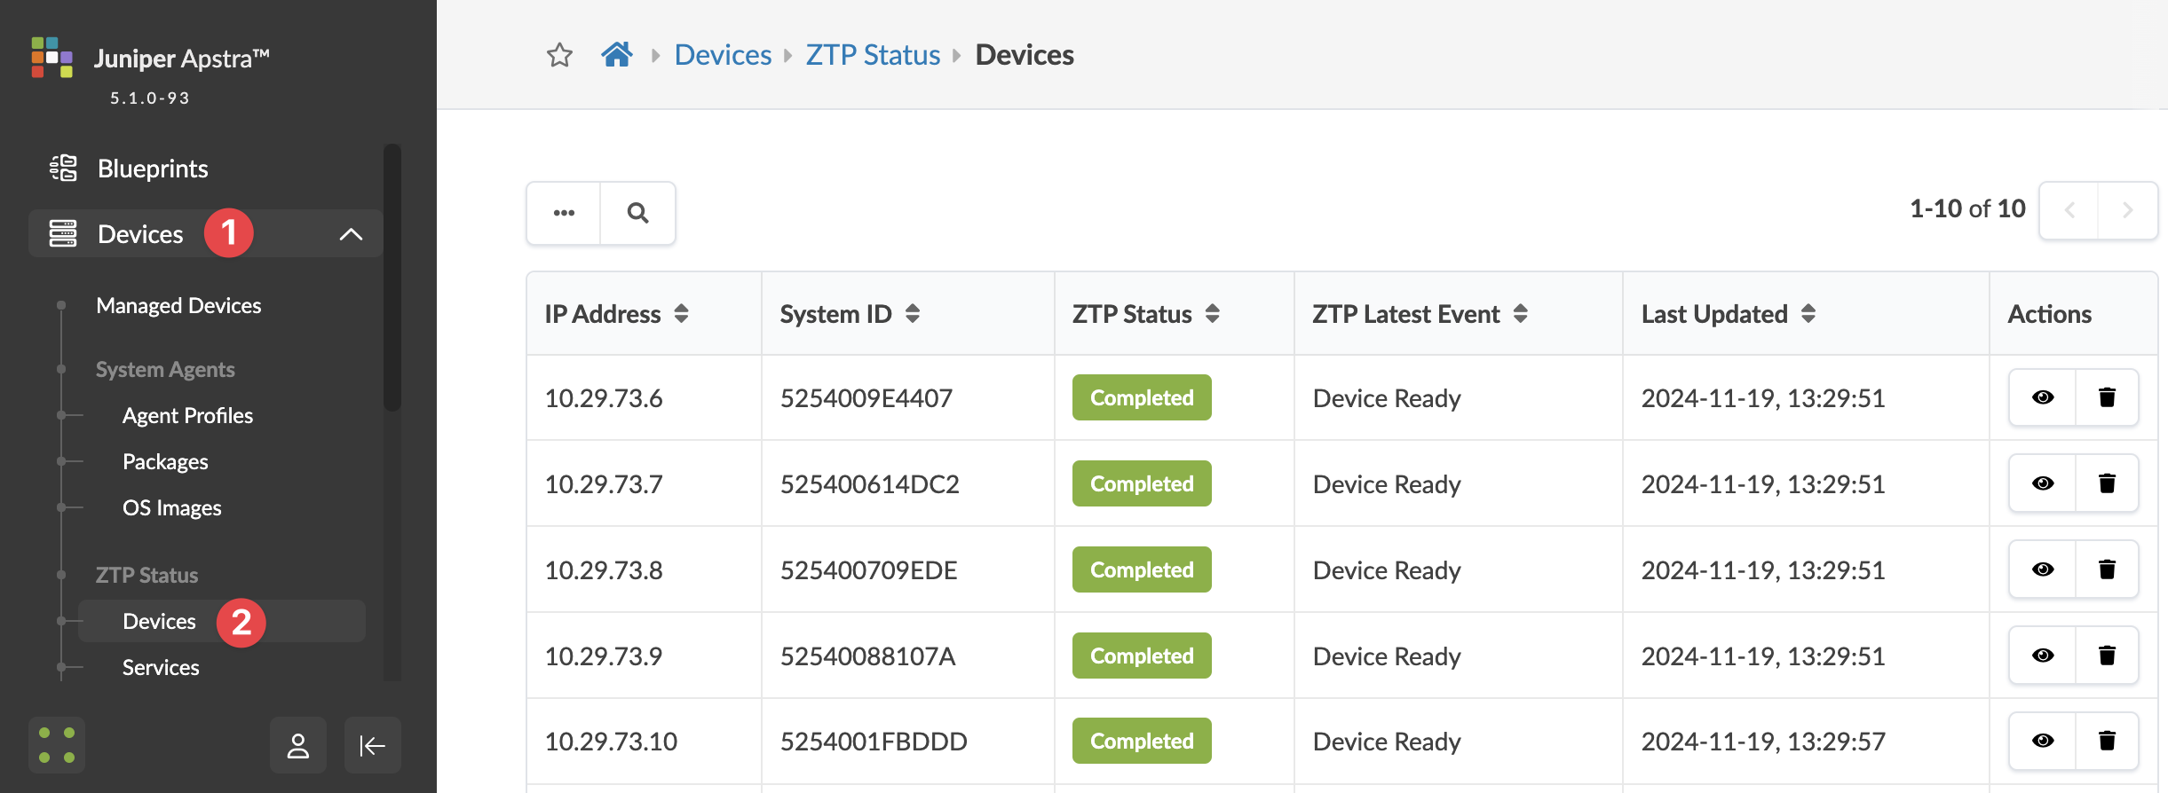Select Managed Devices in sidebar
Viewport: 2168px width, 793px height.
(x=178, y=306)
